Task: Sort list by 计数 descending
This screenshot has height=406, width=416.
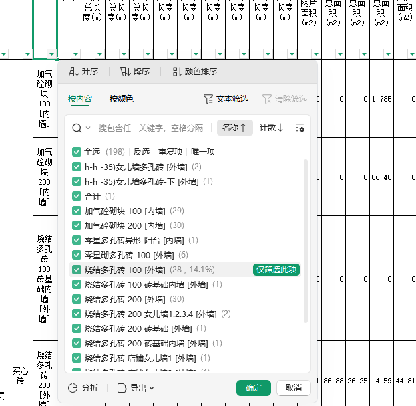Action: coord(271,128)
